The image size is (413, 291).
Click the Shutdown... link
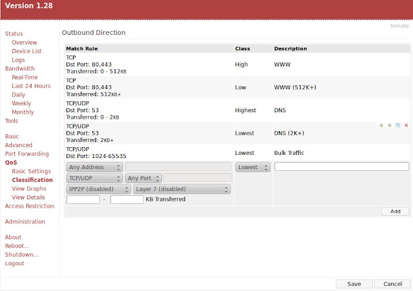point(21,255)
